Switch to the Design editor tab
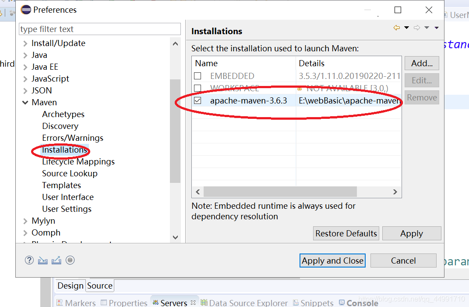469x307 pixels. pos(71,286)
